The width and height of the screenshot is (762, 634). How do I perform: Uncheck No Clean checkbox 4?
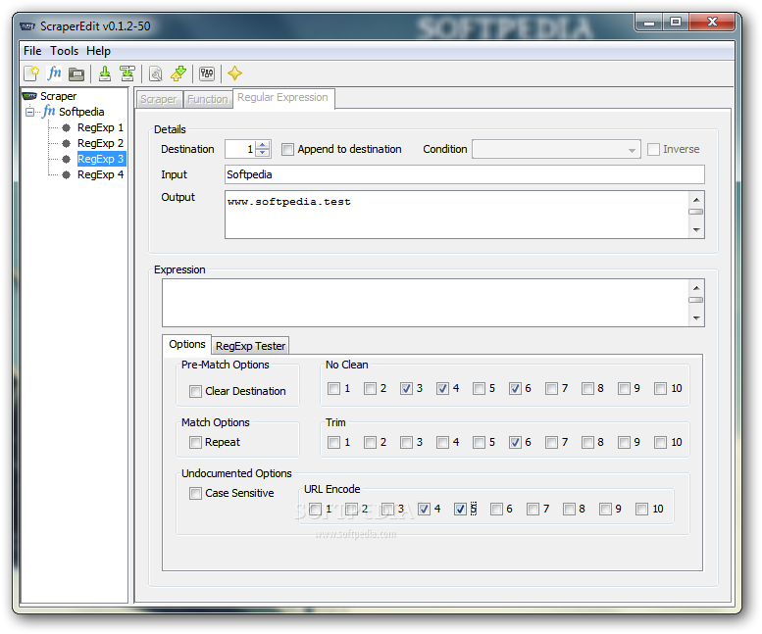click(x=442, y=388)
